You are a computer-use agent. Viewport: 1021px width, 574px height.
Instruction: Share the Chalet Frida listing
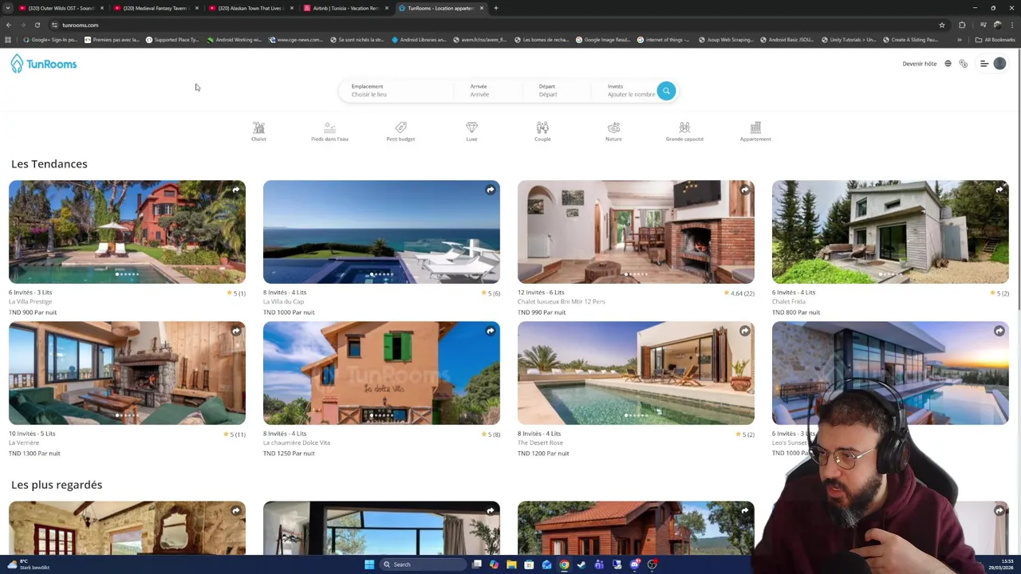999,190
